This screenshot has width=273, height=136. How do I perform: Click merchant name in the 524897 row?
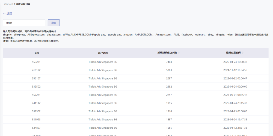(103, 128)
